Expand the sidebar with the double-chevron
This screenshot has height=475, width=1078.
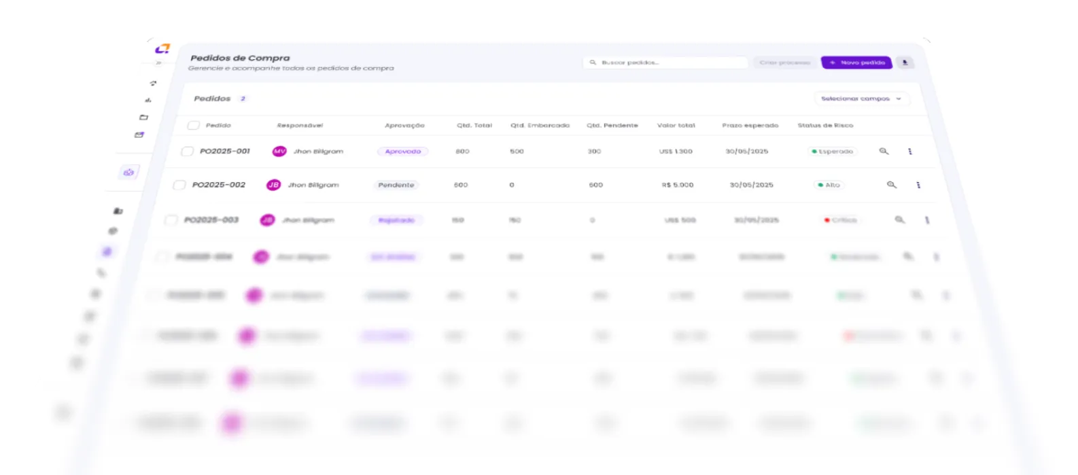[x=158, y=63]
